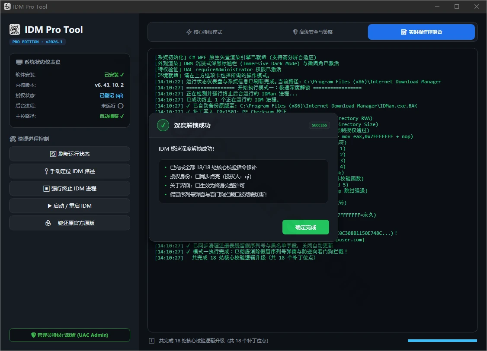Click the tools icon beside 快捷进程控制
The height and width of the screenshot is (351, 487).
pyautogui.click(x=13, y=139)
